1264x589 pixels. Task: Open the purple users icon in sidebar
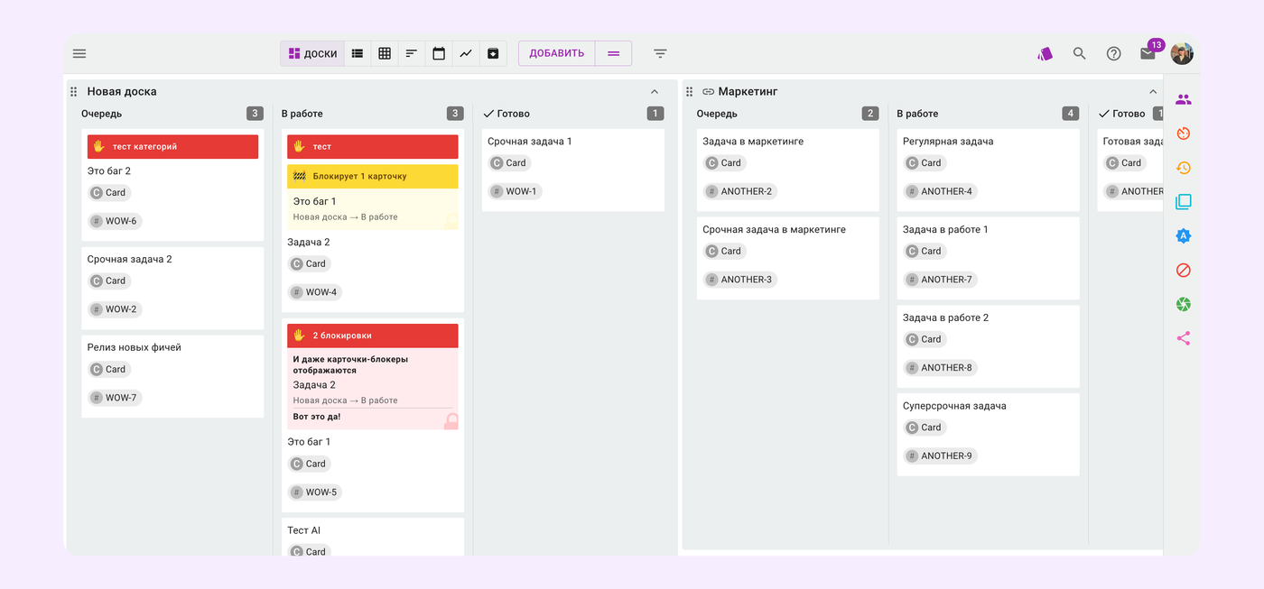pos(1183,99)
